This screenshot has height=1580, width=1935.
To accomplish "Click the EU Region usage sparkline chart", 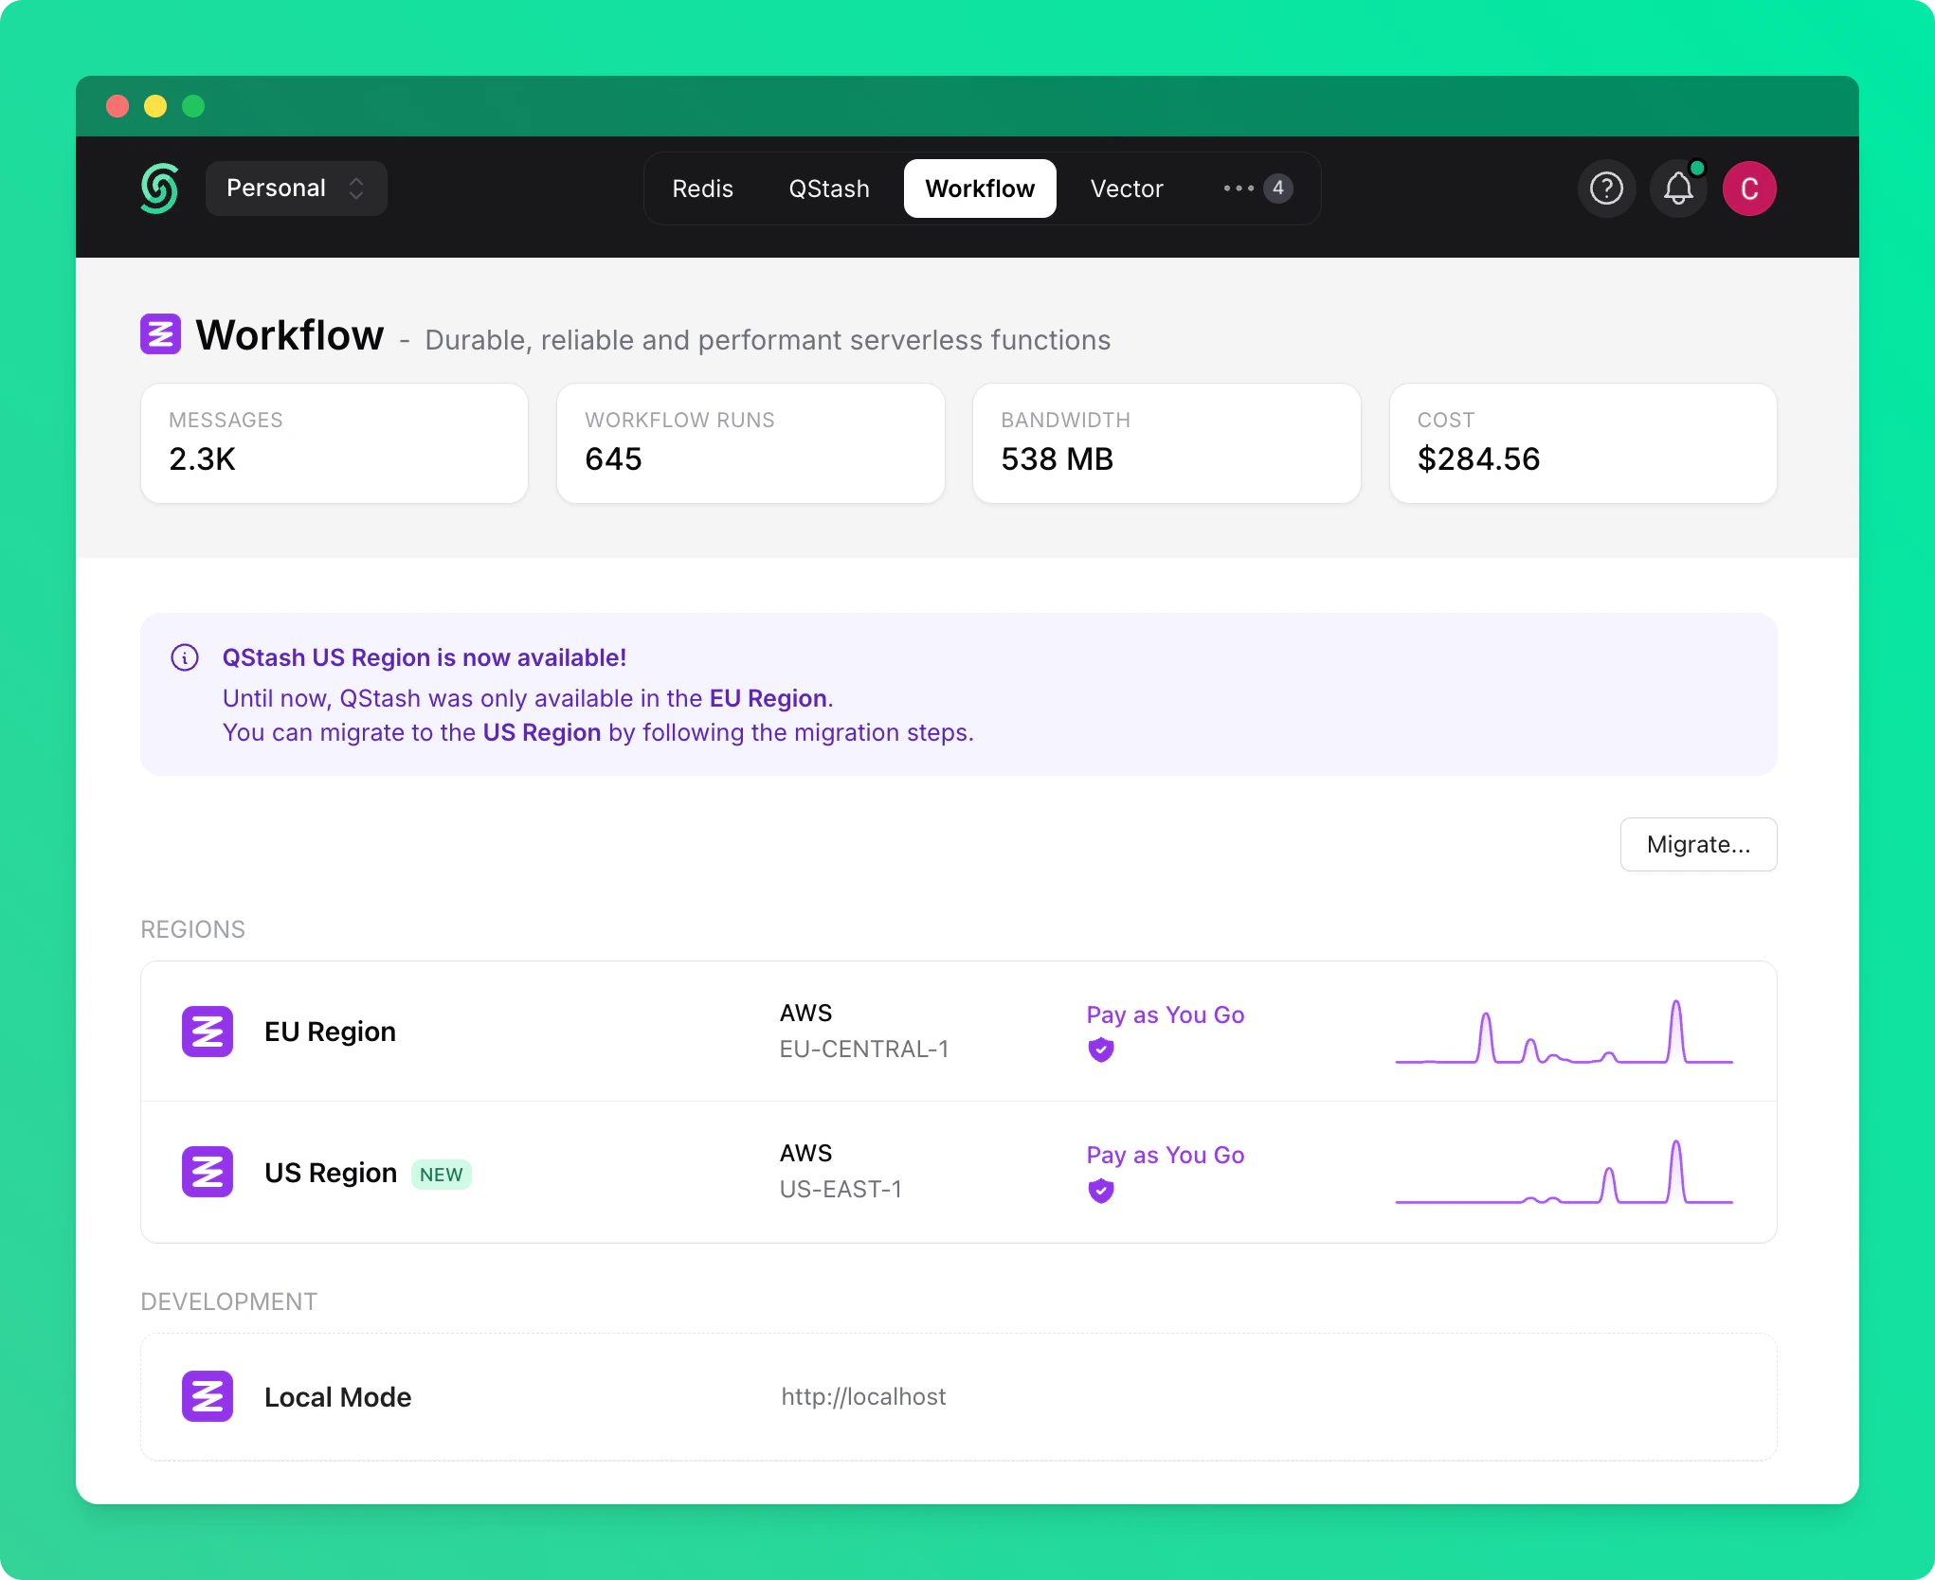I will [1564, 1032].
